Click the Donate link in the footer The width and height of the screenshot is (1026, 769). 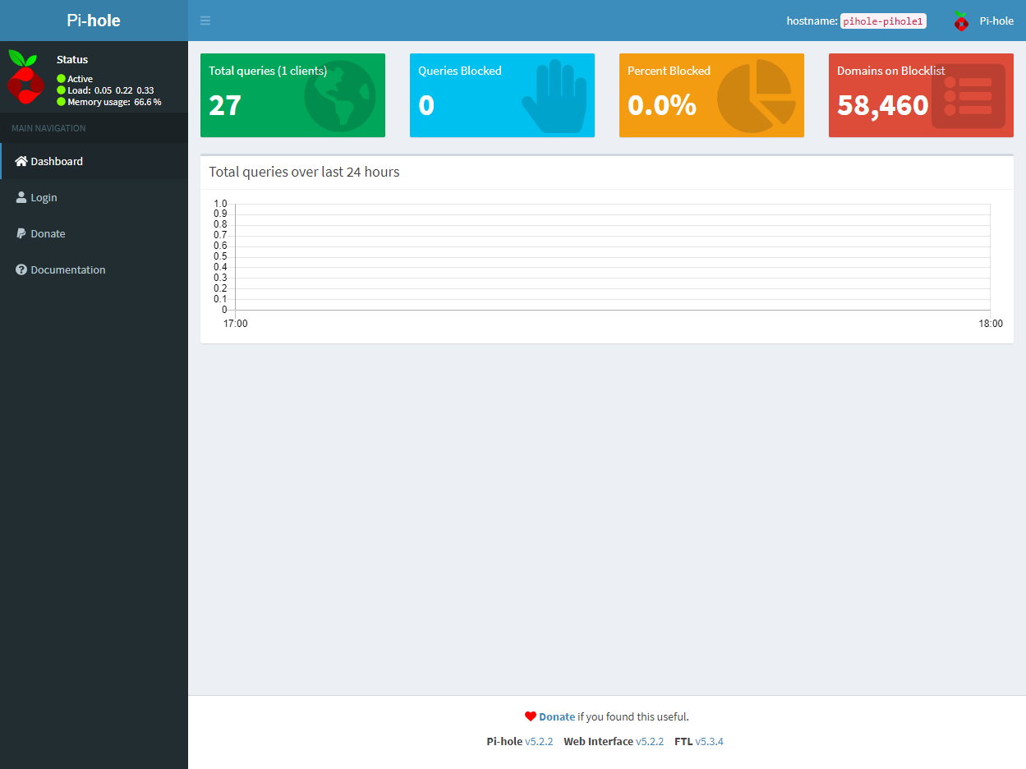[557, 716]
